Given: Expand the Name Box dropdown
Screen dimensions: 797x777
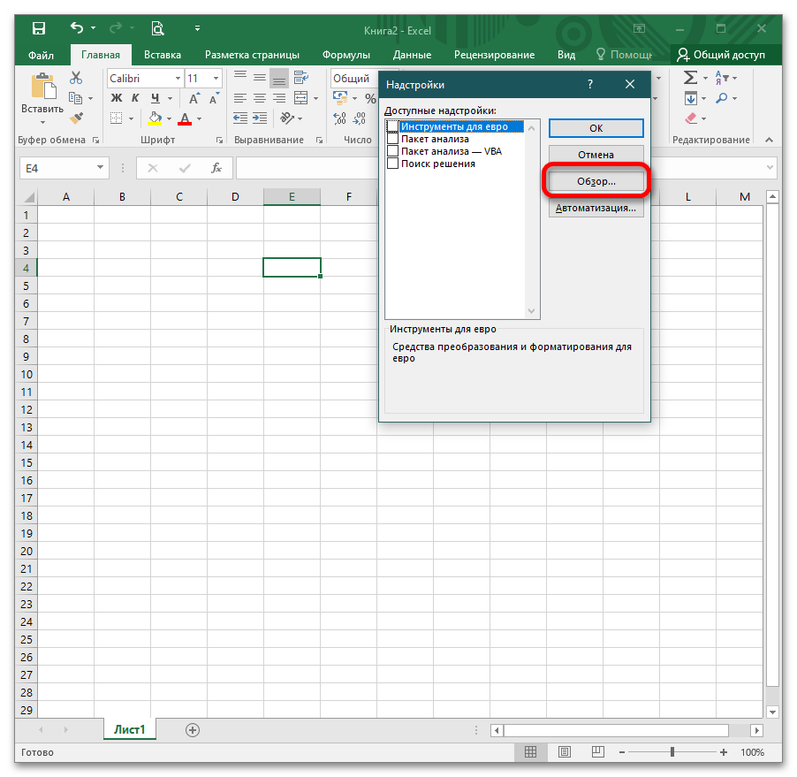Looking at the screenshot, I should click(x=100, y=167).
